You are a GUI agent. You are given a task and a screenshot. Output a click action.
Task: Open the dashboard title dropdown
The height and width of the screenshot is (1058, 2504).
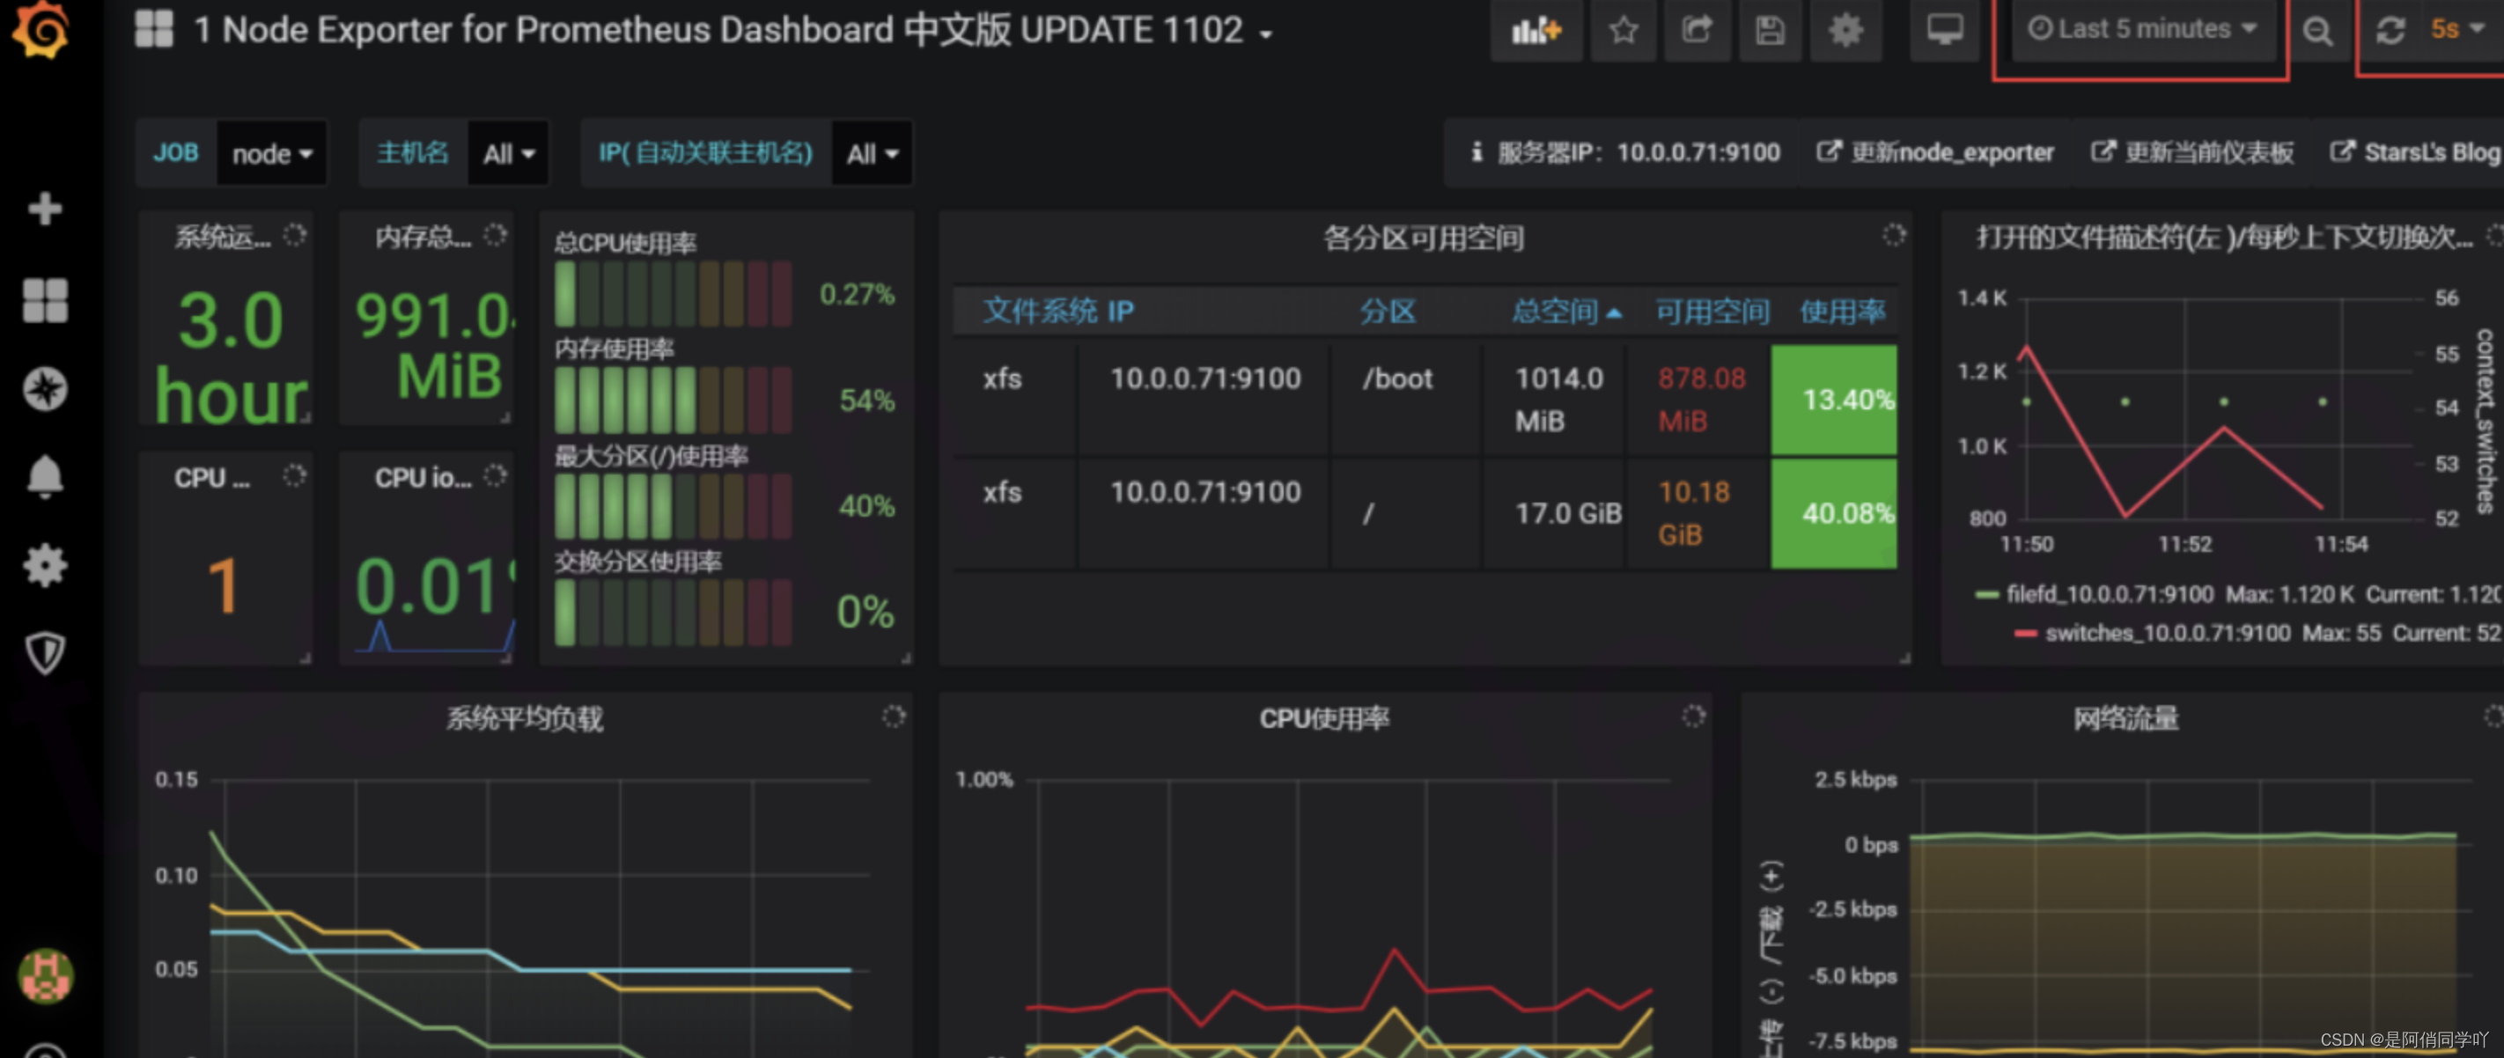[733, 30]
